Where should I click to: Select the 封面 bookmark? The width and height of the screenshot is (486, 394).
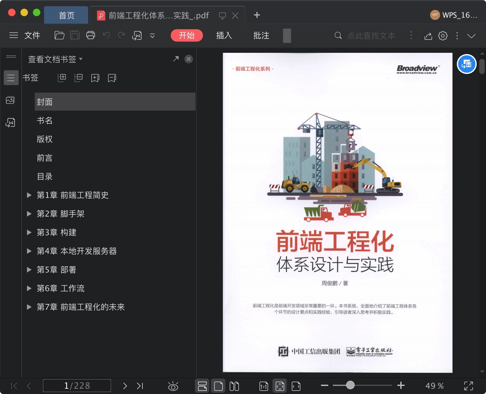click(x=115, y=102)
